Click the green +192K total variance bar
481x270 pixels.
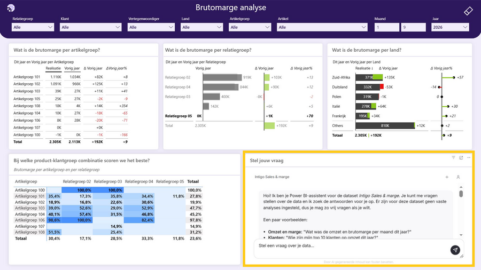tap(269, 125)
